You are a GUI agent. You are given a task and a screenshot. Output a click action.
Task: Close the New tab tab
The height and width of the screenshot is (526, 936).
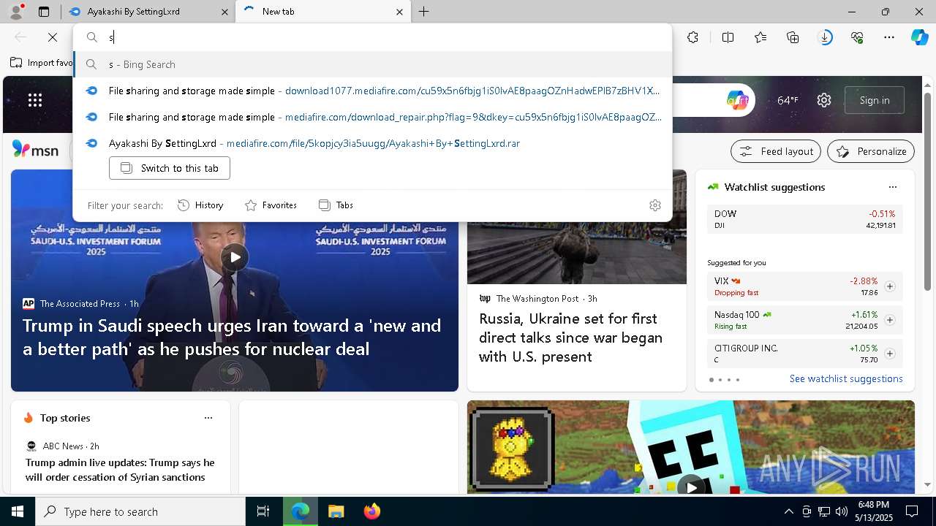click(x=399, y=12)
